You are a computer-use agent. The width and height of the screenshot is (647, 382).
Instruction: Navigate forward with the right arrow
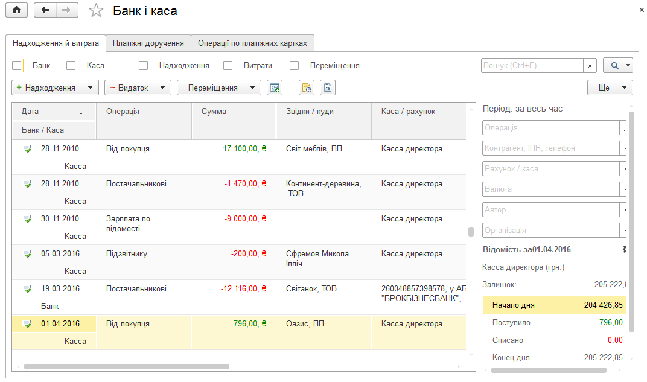[67, 10]
